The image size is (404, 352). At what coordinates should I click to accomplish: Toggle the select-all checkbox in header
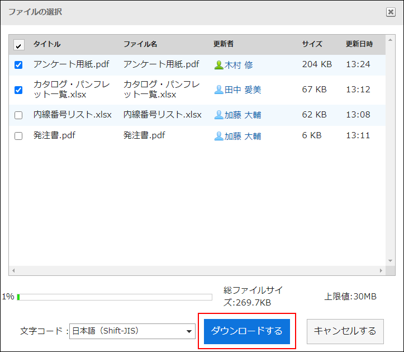tap(18, 45)
